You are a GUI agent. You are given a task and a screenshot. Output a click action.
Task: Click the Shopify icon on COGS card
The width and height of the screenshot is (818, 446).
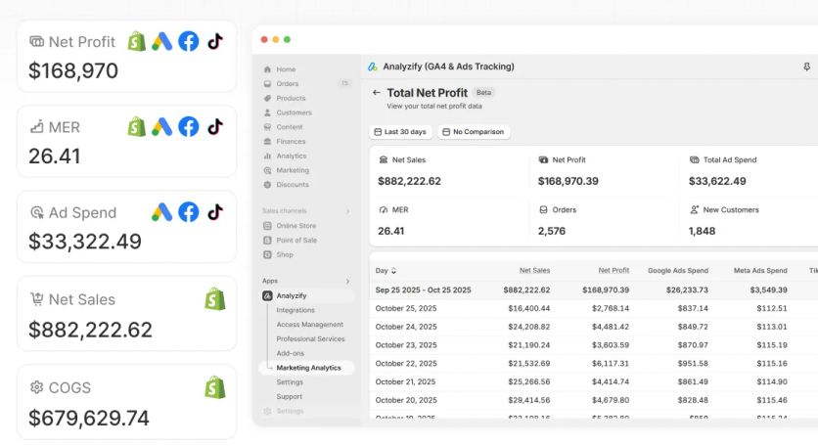[215, 387]
